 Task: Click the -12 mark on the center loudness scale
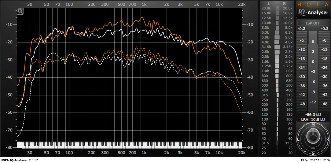pyautogui.click(x=313, y=102)
